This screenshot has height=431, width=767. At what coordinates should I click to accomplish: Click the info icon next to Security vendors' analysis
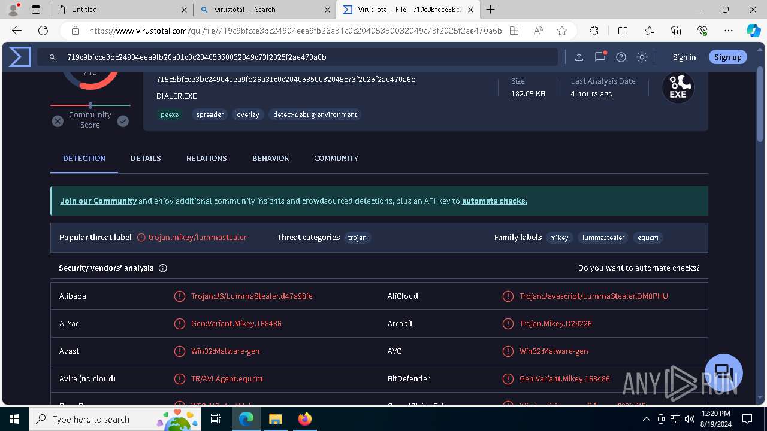[162, 268]
